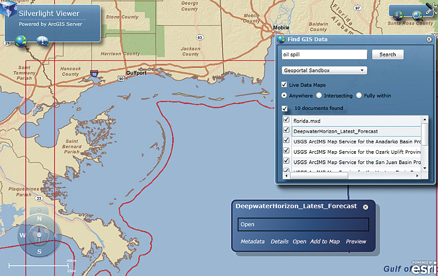This screenshot has height=276, width=438.
Task: Select DeepwaterHorizon_Latest_Forecast in the results list
Action: pyautogui.click(x=356, y=131)
